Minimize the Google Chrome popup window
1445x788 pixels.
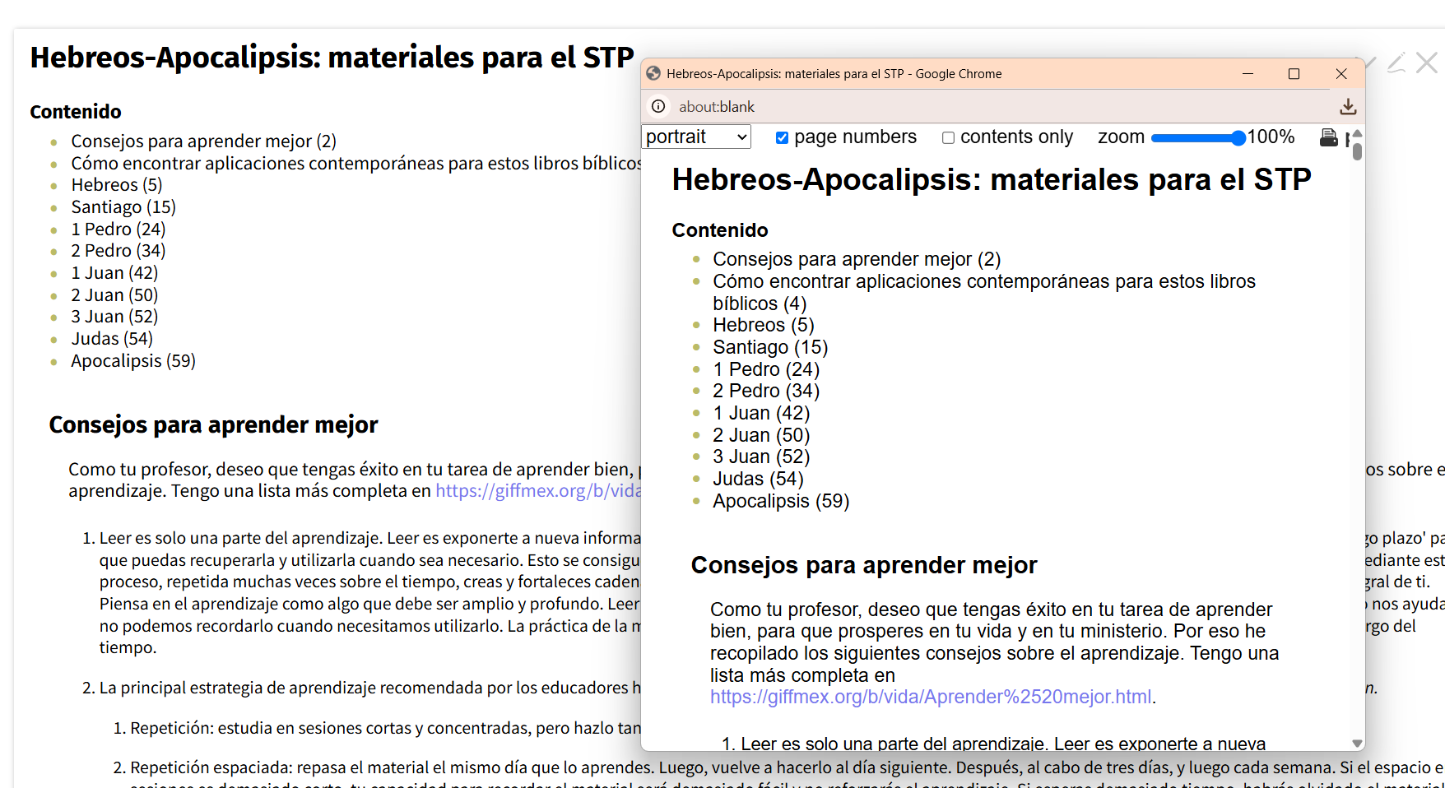pos(1248,74)
